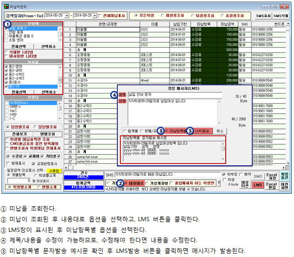Image resolution: width=294 pixels, height=257 pixels.
Task: Select the 학생별소계 radio at the bottom
Action: (9, 187)
